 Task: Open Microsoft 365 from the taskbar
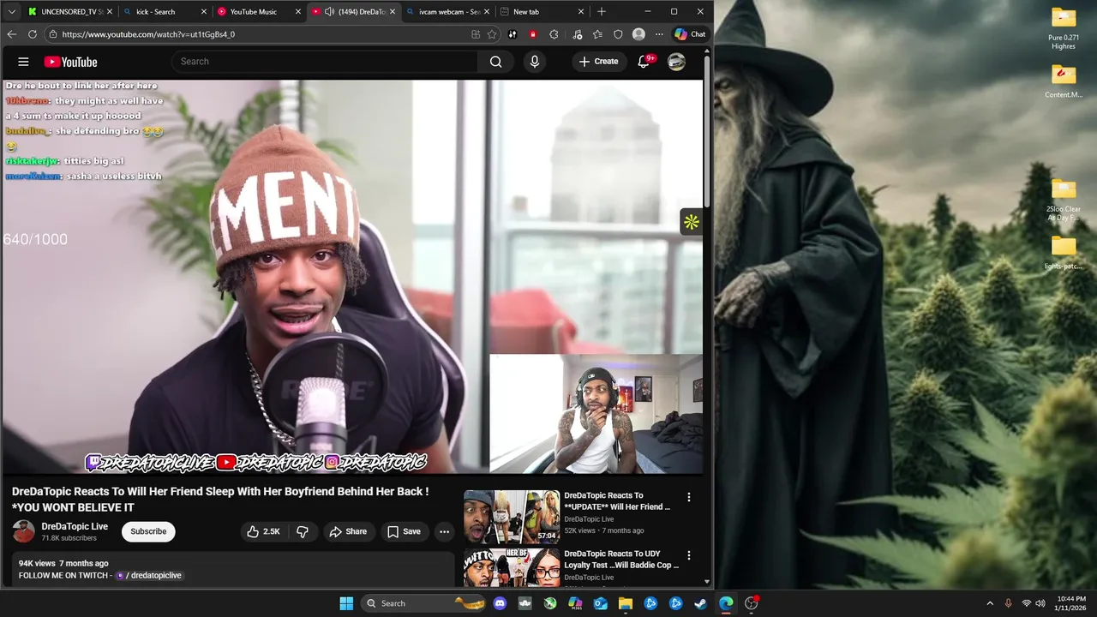click(575, 603)
